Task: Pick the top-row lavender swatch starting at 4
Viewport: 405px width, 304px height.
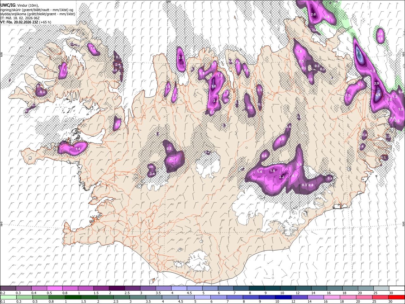Action: [179, 288]
